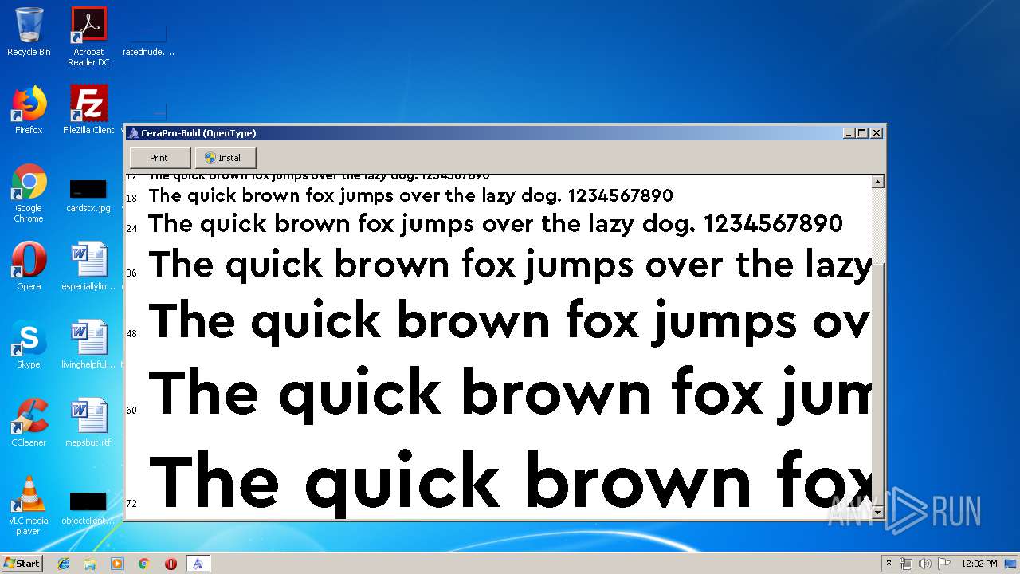The width and height of the screenshot is (1020, 574).
Task: Click the 18 point sample text line
Action: pyautogui.click(x=410, y=196)
